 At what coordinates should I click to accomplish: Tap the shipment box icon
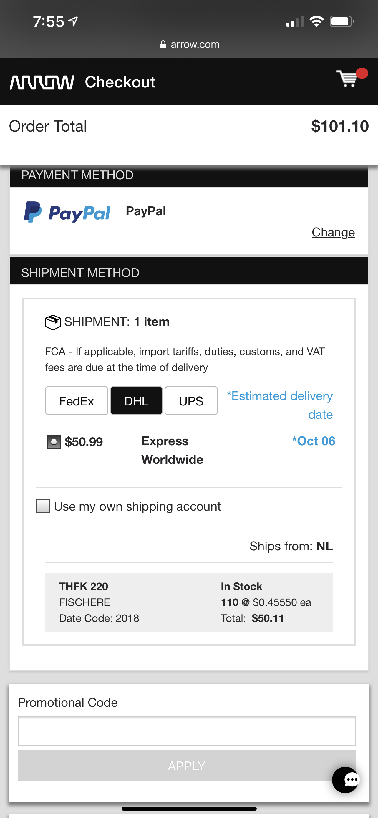(x=53, y=322)
